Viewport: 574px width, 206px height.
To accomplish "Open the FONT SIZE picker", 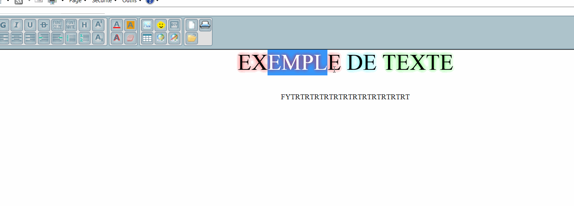I will (57, 25).
